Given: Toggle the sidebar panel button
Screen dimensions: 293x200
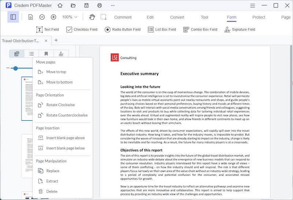Looking at the screenshot, I should (13, 17).
